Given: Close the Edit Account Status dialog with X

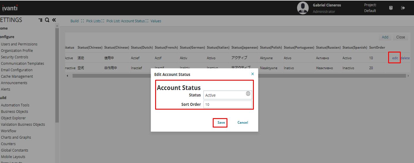Looking at the screenshot, I should click(252, 74).
